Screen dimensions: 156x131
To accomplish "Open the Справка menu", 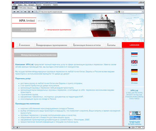I will click(55, 5).
